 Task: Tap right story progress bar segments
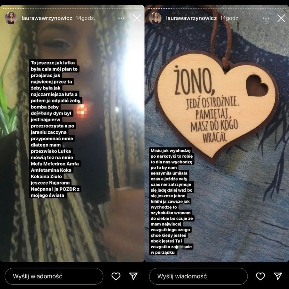217,8
